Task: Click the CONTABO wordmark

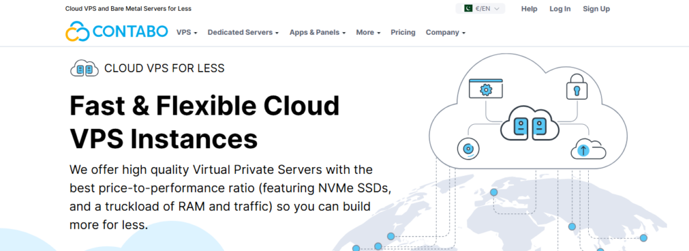Action: click(x=131, y=32)
